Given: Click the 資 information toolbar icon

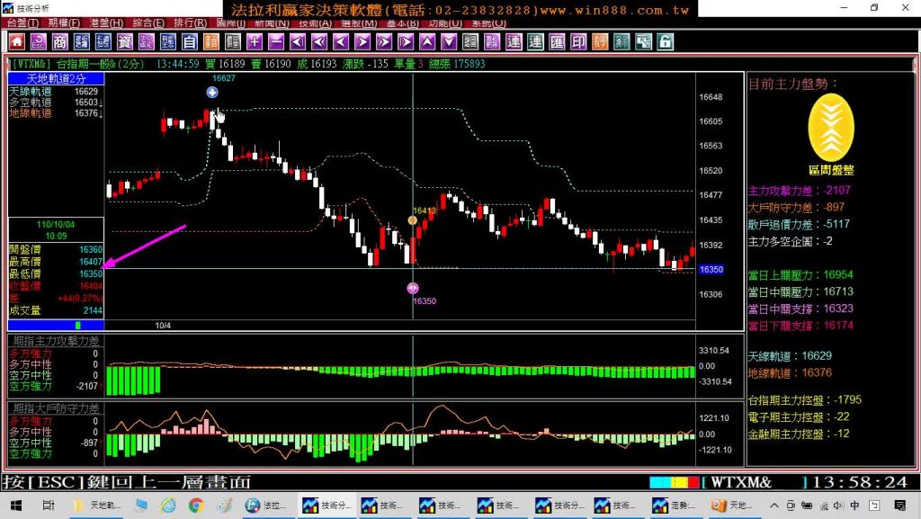Looking at the screenshot, I should (124, 41).
